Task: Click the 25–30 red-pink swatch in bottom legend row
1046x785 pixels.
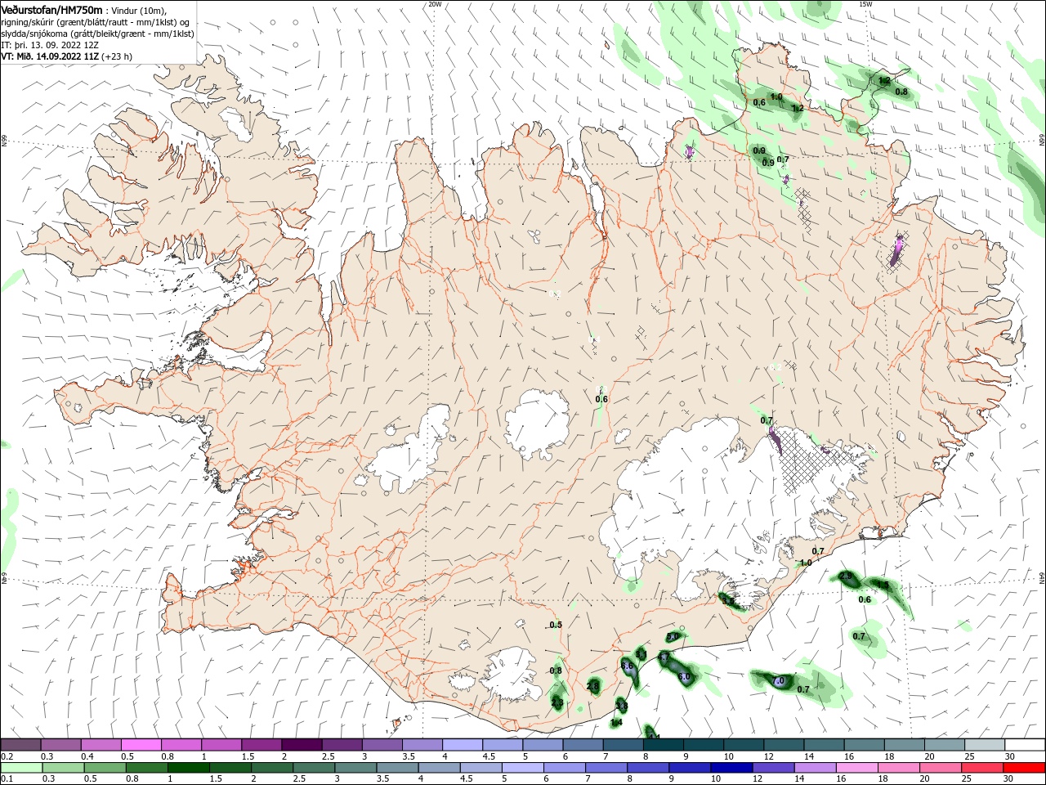Action: (x=982, y=768)
